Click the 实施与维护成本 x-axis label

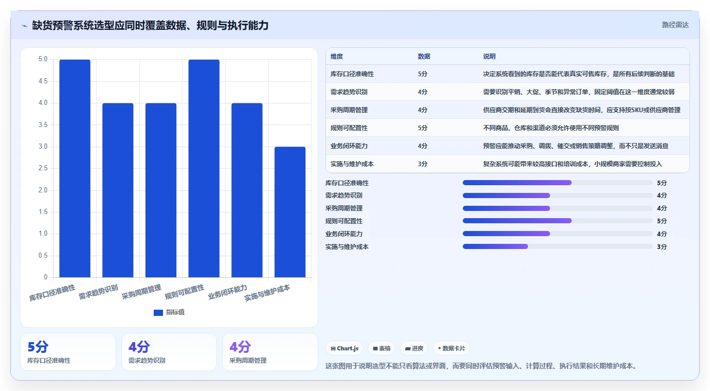(267, 293)
